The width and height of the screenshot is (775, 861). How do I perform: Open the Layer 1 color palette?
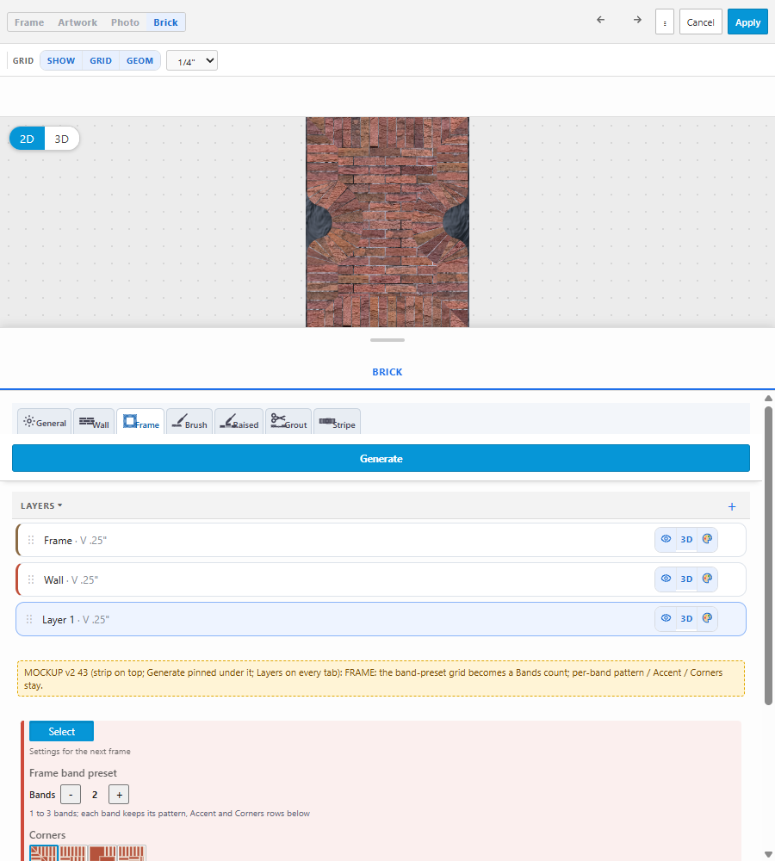[x=707, y=618]
